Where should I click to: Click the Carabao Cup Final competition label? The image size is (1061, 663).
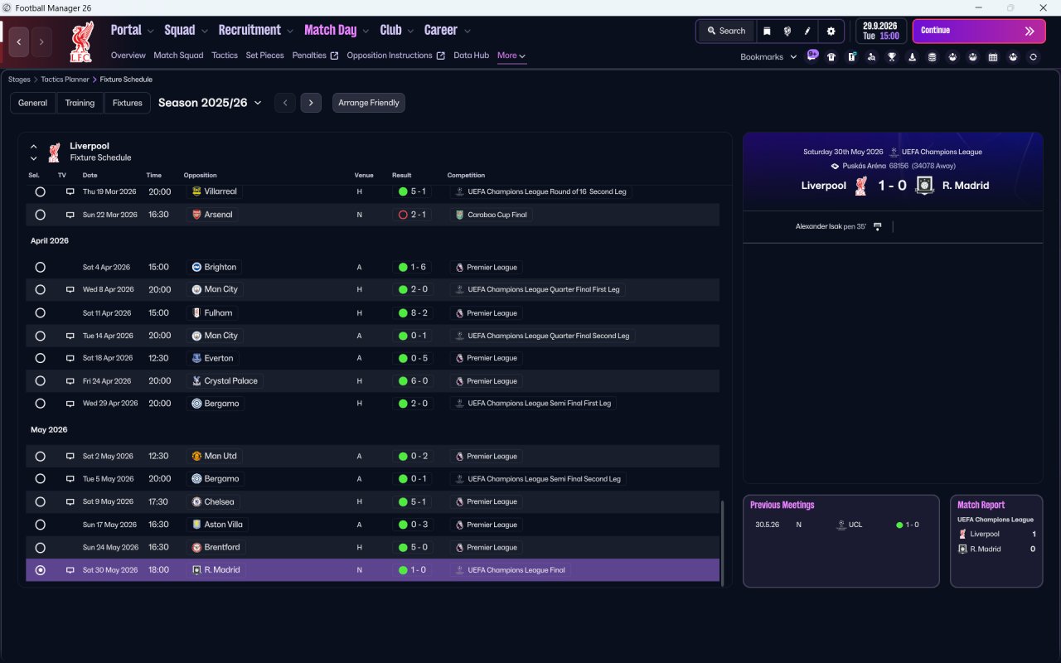[x=492, y=215]
